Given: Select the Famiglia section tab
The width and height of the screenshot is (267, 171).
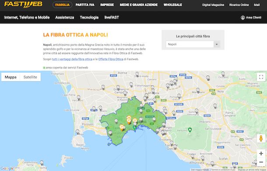Looking at the screenshot, I should point(63,5).
